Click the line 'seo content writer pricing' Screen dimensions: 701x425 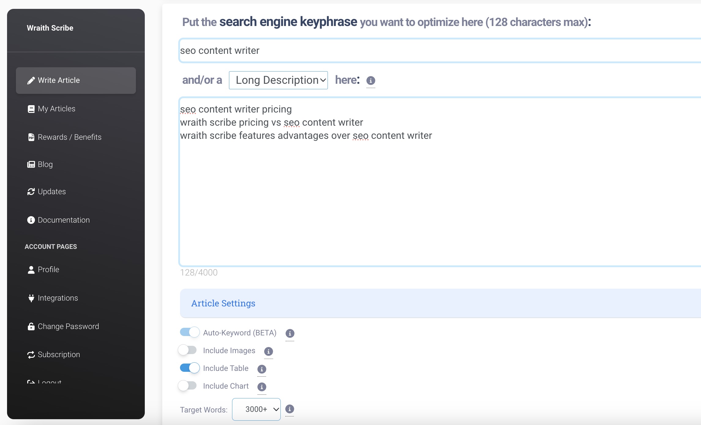coord(236,109)
